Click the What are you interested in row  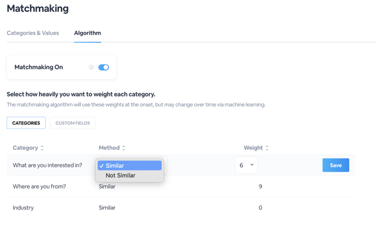[181, 165]
